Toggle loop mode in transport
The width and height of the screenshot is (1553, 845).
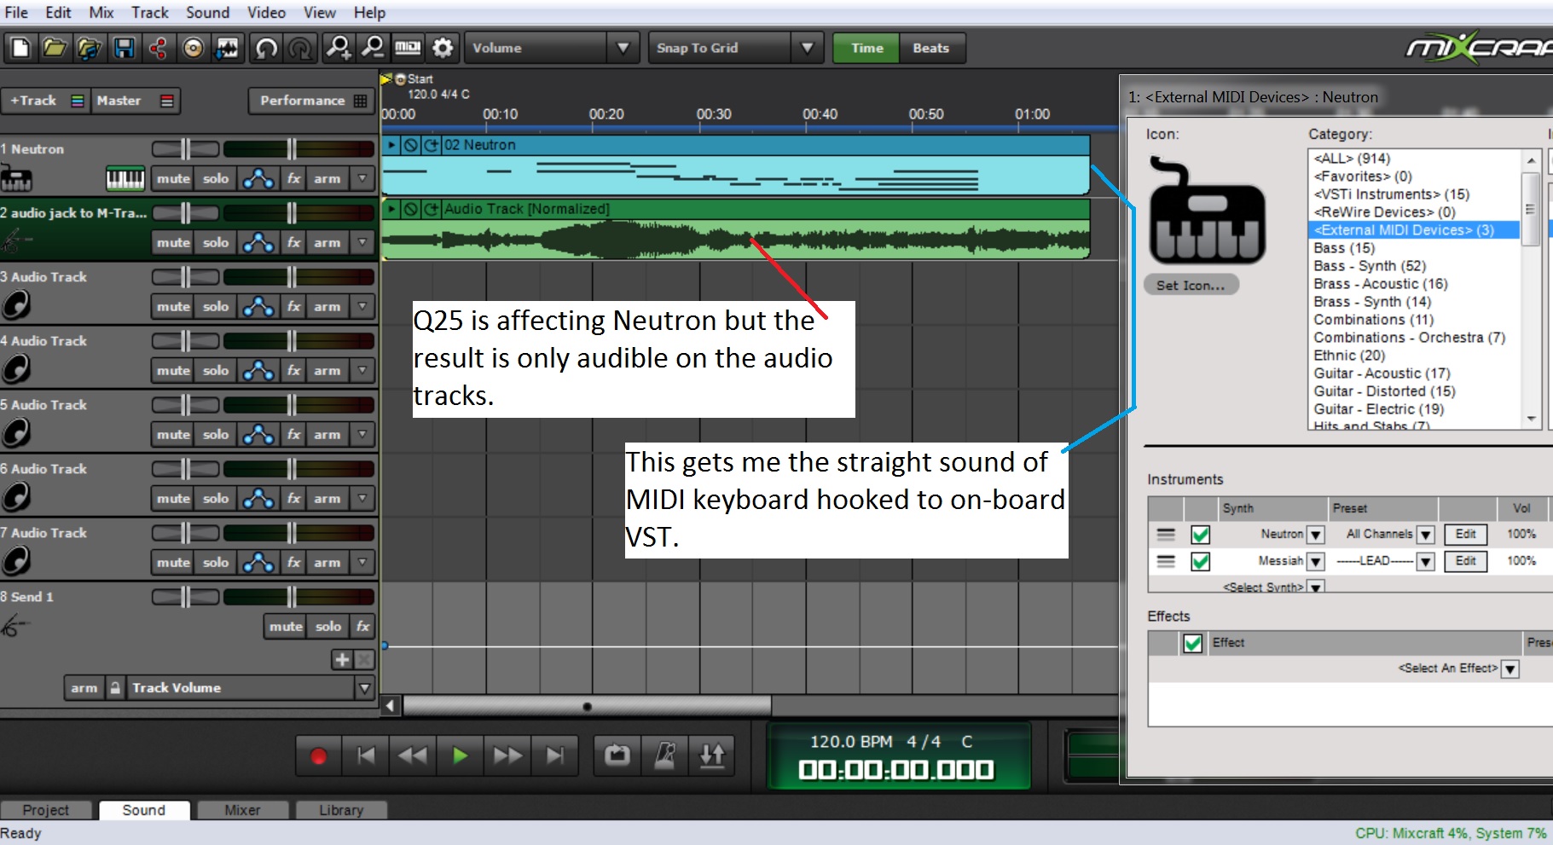(617, 755)
